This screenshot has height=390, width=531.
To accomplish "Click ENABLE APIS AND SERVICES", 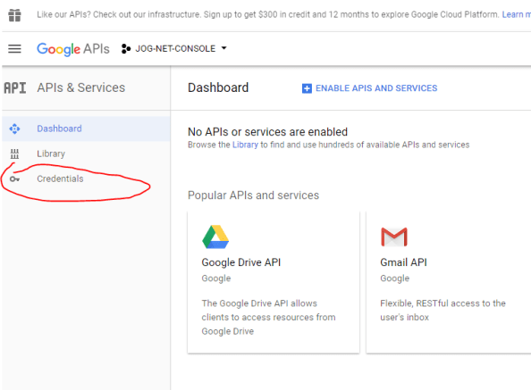I will point(369,88).
